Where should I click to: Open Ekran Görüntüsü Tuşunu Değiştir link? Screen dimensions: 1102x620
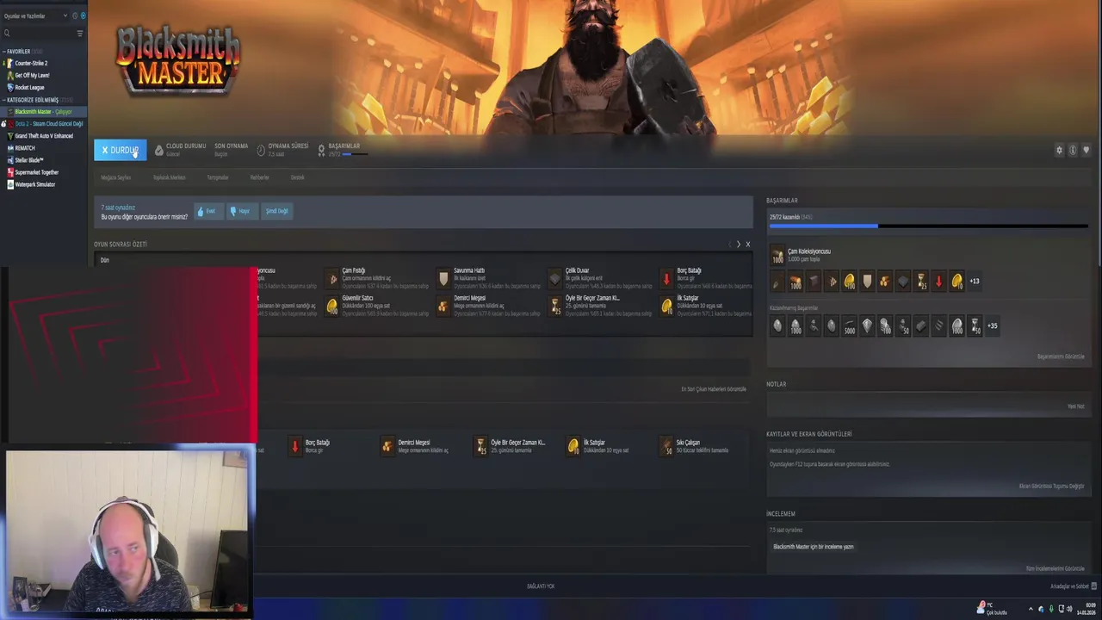1052,486
